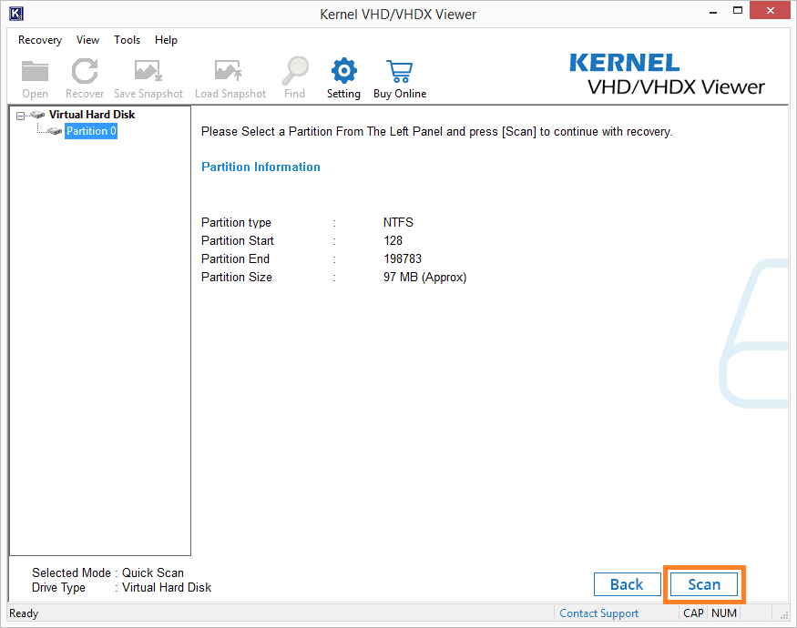Open the Recovery menu
This screenshot has height=628, width=797.
[x=40, y=40]
